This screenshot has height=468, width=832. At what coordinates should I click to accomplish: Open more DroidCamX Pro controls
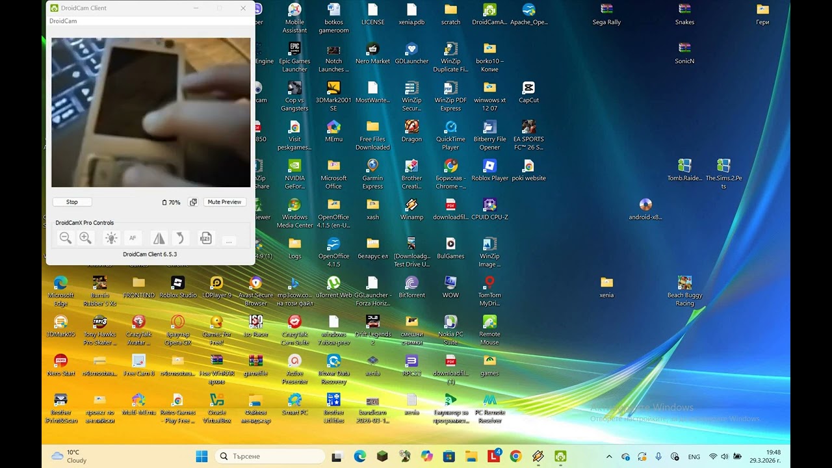click(x=228, y=240)
